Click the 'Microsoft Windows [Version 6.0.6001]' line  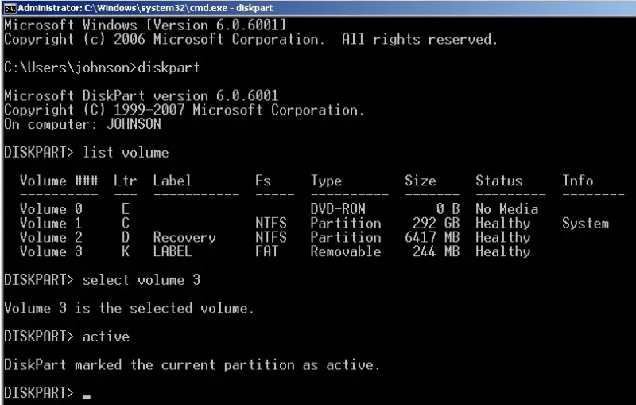coord(145,25)
